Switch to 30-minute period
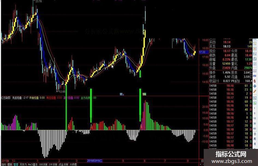 255,123
